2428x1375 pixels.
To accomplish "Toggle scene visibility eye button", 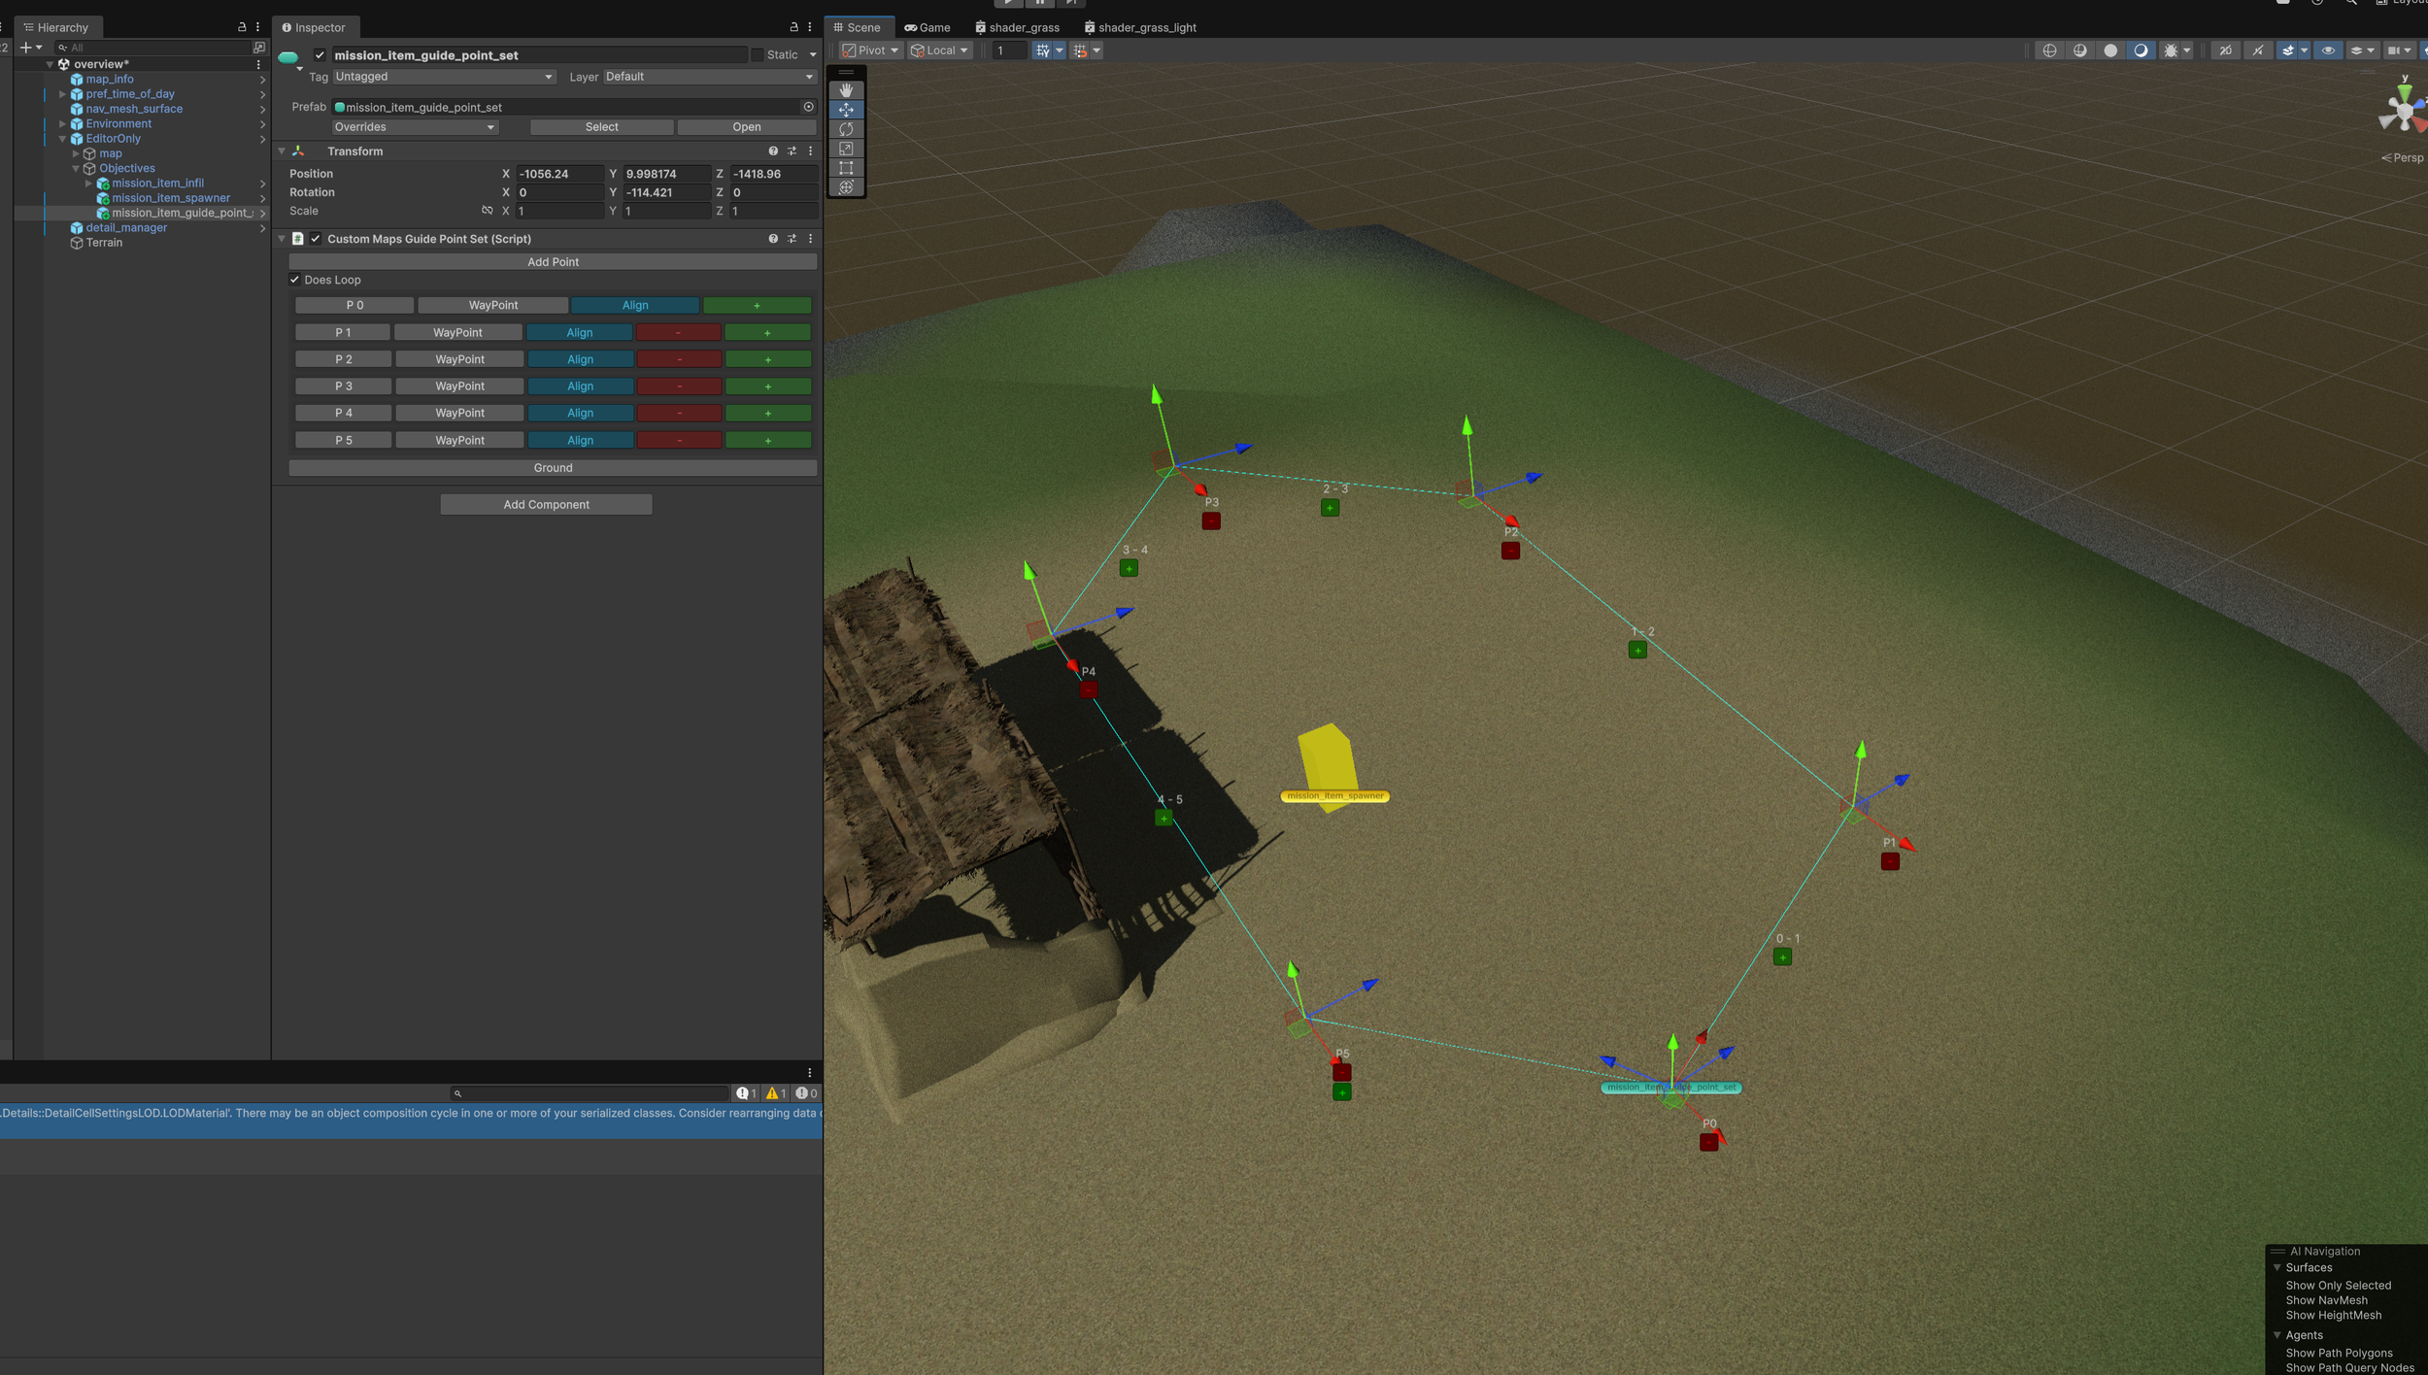I will 2327,50.
